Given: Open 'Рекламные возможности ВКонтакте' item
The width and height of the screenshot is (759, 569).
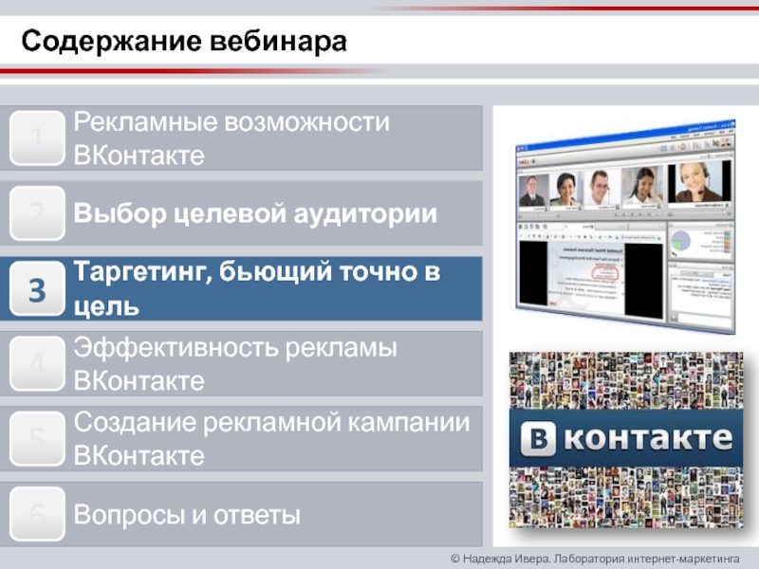Looking at the screenshot, I should point(241,138).
